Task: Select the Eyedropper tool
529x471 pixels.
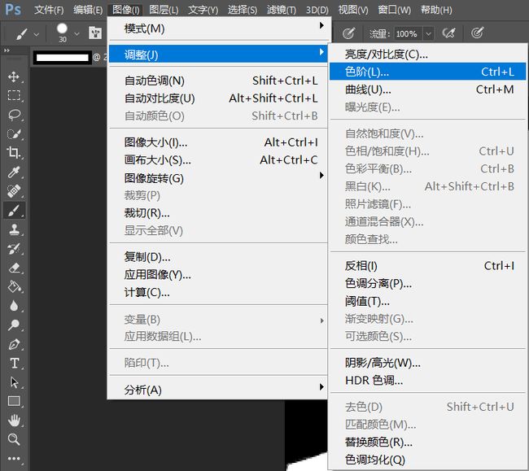Action: pos(14,172)
